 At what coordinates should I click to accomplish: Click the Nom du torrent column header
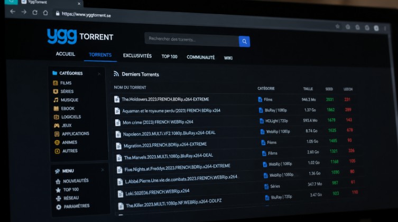coord(130,88)
